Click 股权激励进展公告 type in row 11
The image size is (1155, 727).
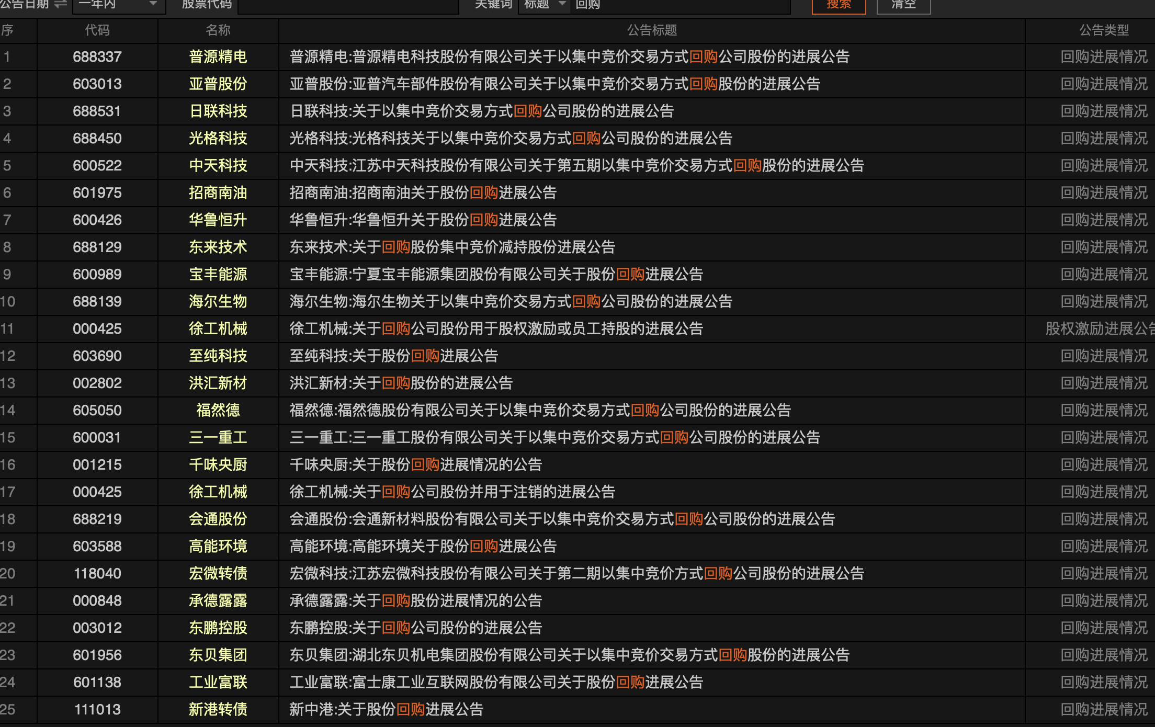pyautogui.click(x=1099, y=328)
